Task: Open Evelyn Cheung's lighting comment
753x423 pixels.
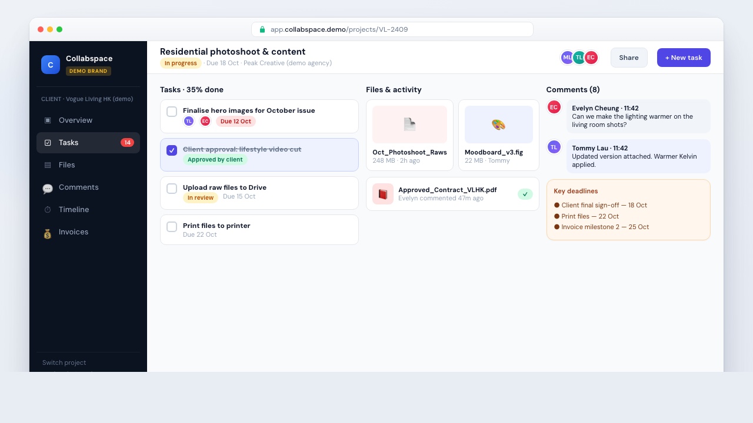Action: (638, 116)
